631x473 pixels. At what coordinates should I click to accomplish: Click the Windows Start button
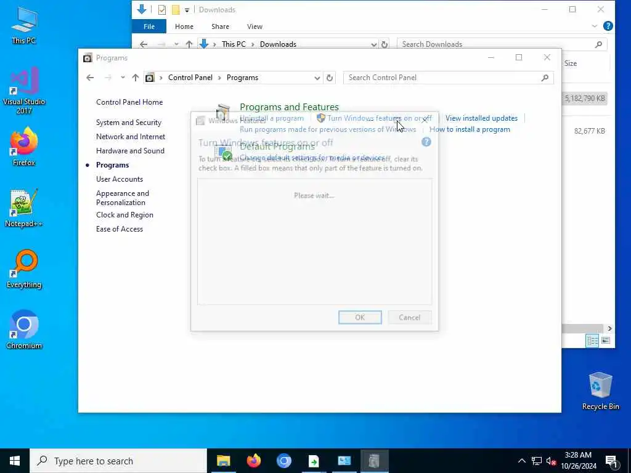15,461
